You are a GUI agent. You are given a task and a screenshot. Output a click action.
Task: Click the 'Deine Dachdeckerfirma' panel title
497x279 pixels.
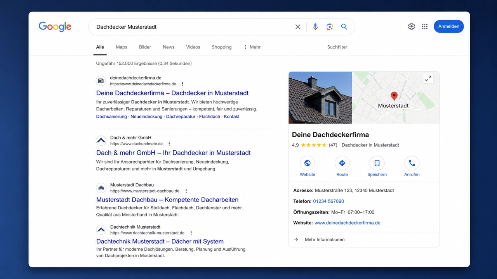coord(330,134)
